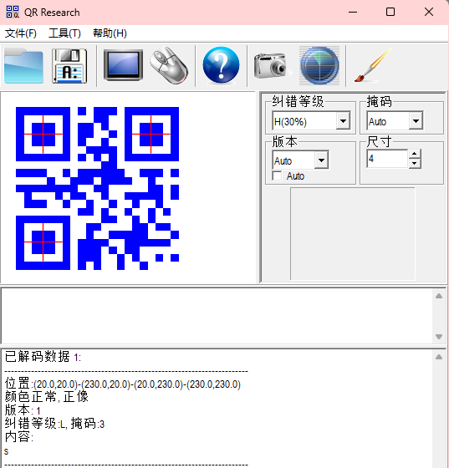Click the text input area's scroll down arrow
Image resolution: width=449 pixels, height=468 pixels.
[439, 336]
